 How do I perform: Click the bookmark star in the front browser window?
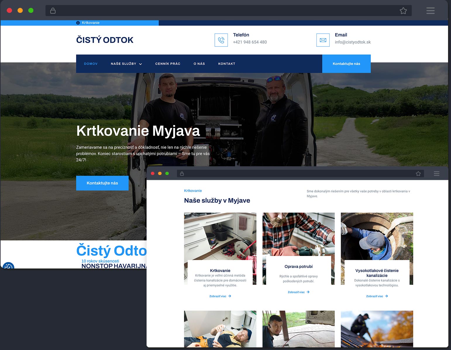point(418,173)
